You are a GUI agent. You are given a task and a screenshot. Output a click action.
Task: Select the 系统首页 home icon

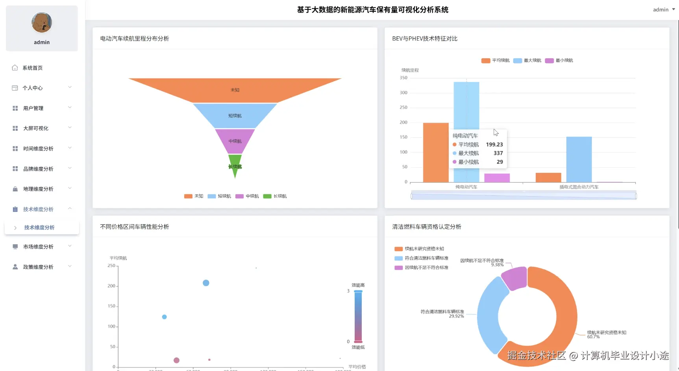tap(15, 68)
